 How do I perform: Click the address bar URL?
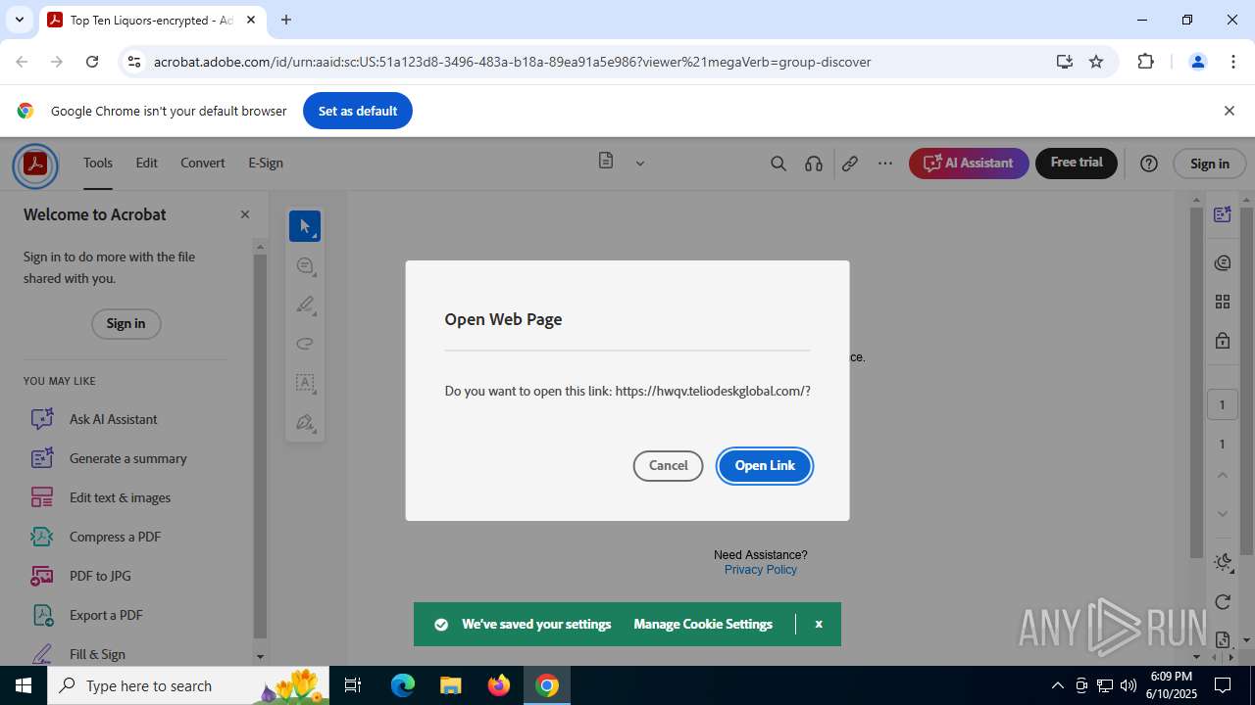[x=512, y=62]
